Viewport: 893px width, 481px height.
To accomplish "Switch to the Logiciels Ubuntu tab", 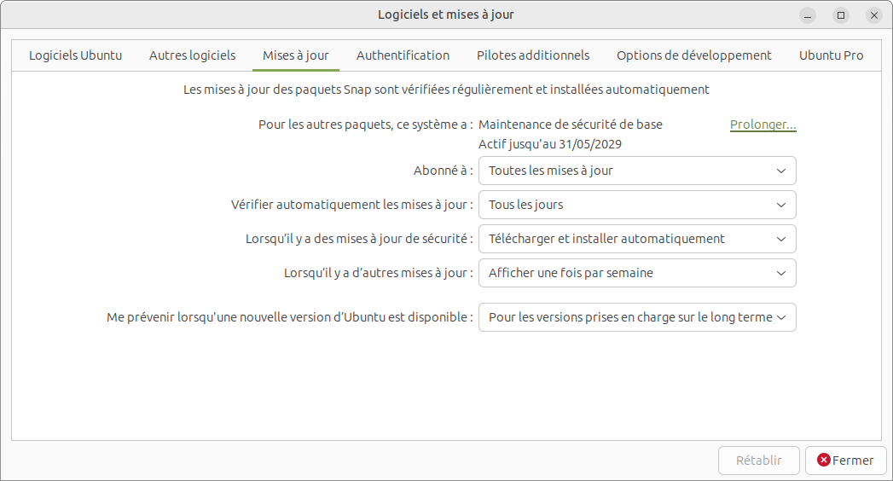I will pyautogui.click(x=75, y=55).
